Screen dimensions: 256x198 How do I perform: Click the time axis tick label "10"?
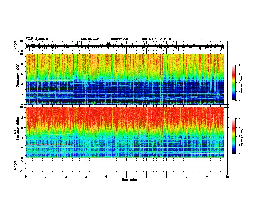pos(227,177)
